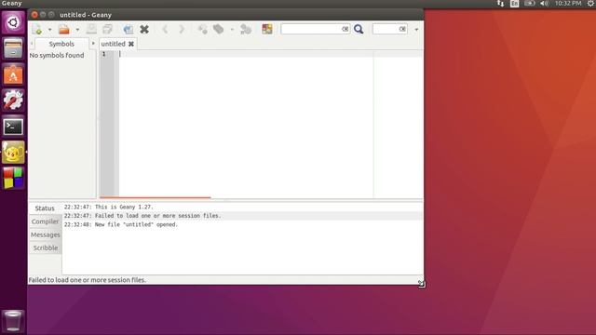Open the network indicator menu
596x335 pixels.
[500, 4]
